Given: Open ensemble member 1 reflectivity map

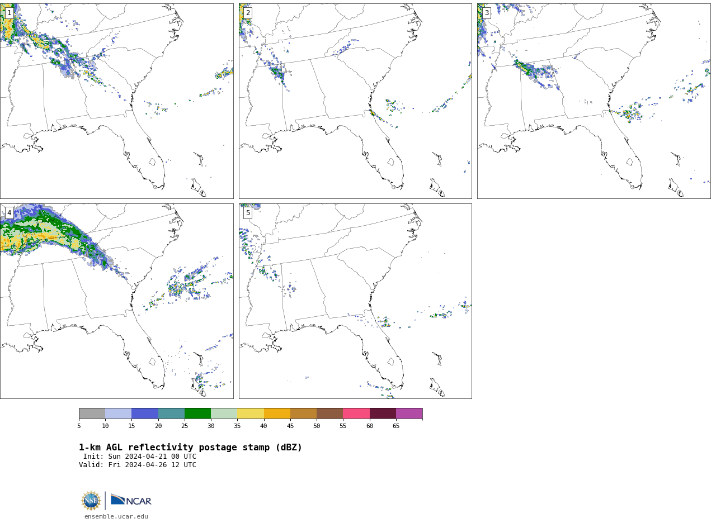Looking at the screenshot, I should (x=116, y=101).
